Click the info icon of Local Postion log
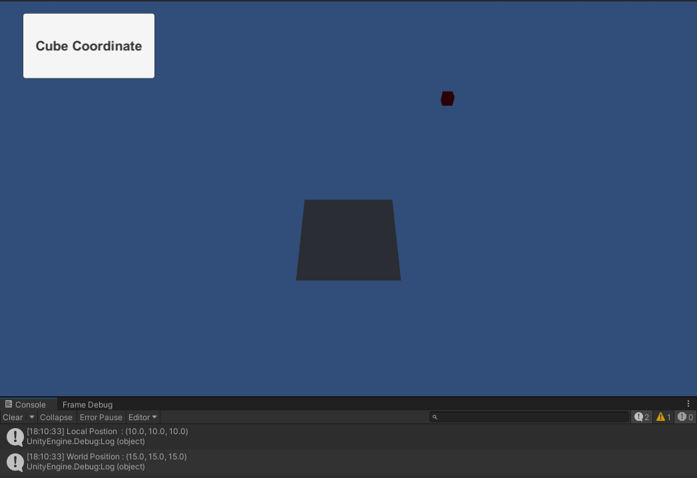 [x=15, y=437]
